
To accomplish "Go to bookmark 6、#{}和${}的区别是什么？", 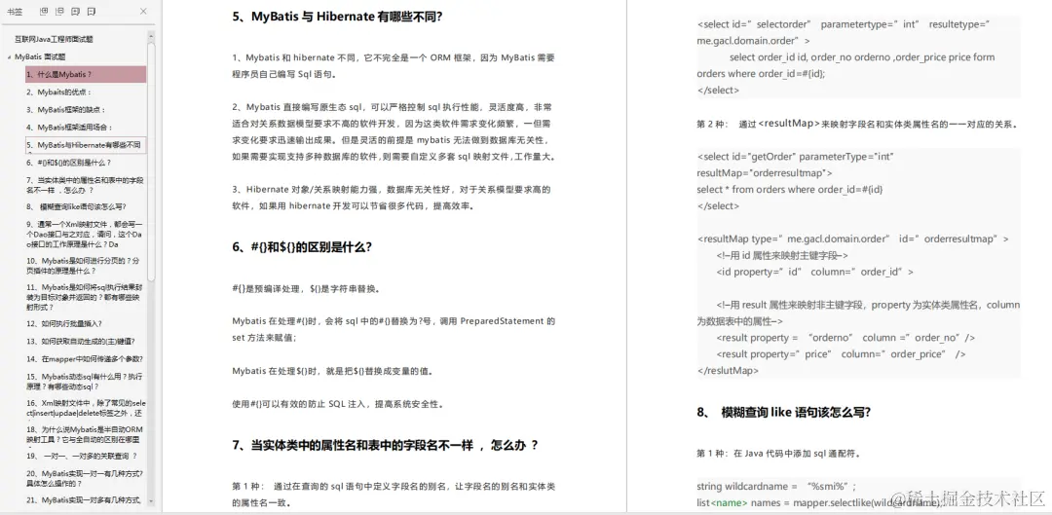I will (68, 163).
